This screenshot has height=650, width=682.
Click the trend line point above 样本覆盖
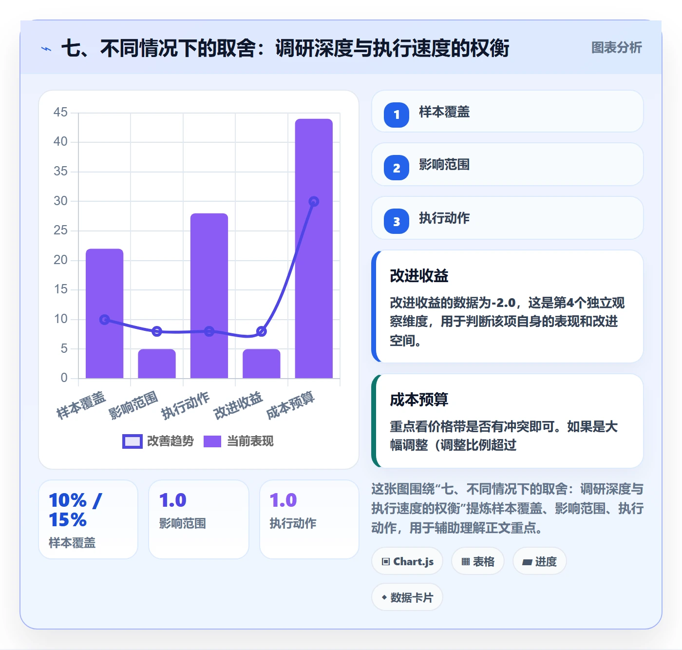point(105,320)
